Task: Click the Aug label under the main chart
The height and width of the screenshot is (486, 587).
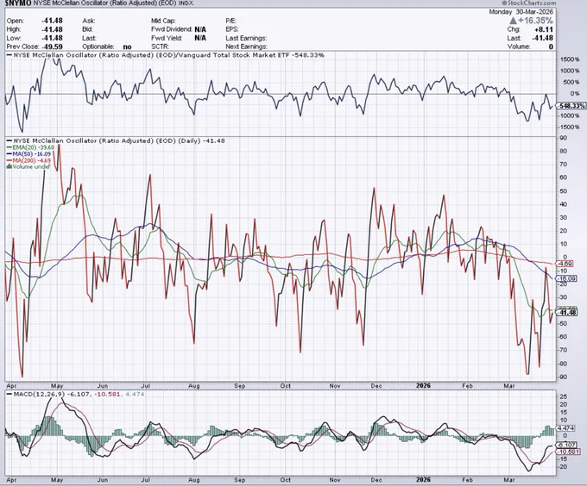Action: [194, 386]
